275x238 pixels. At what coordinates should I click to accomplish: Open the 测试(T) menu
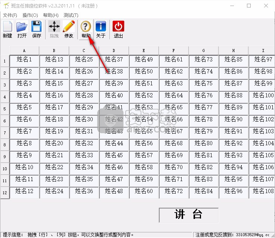71,15
